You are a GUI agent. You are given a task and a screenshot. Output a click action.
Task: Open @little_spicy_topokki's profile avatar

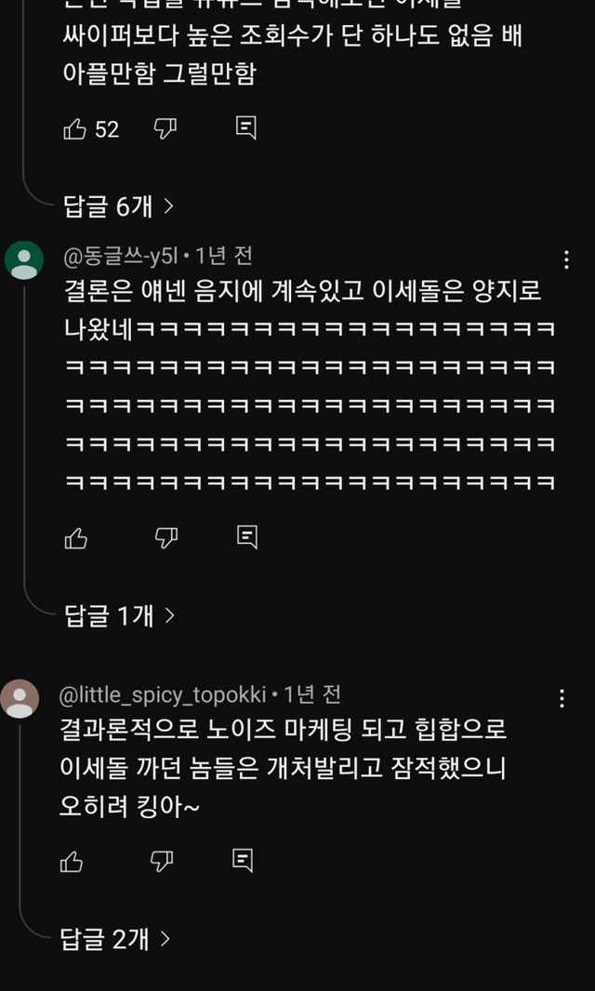pyautogui.click(x=20, y=699)
